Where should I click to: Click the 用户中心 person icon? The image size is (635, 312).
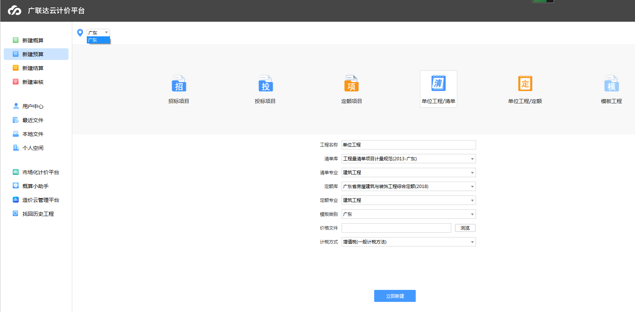tap(16, 106)
